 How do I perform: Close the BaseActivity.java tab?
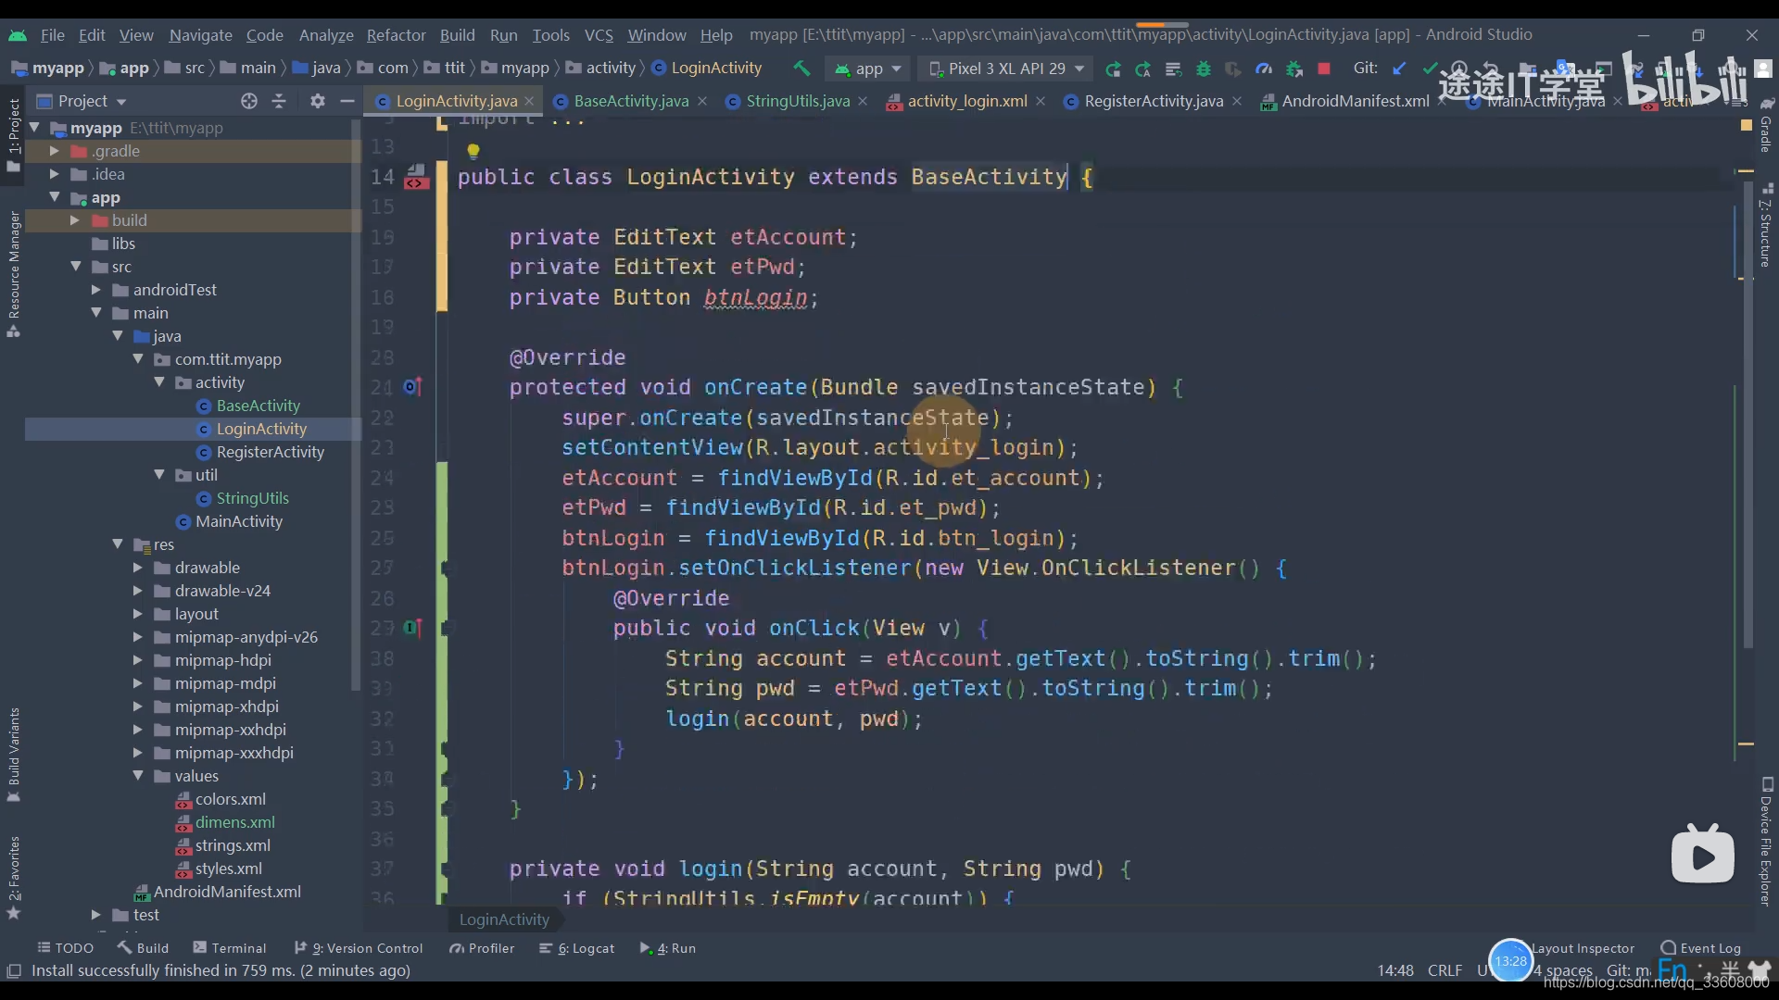701,101
